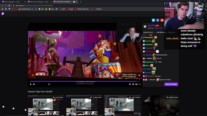This screenshot has height=116, width=207.
Task: Click MurrayTipler username in chat
Action: (x=147, y=55)
